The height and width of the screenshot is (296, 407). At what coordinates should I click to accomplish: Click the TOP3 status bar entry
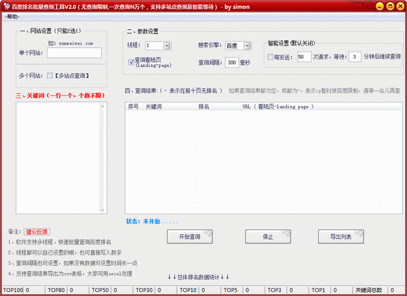pos(274,290)
